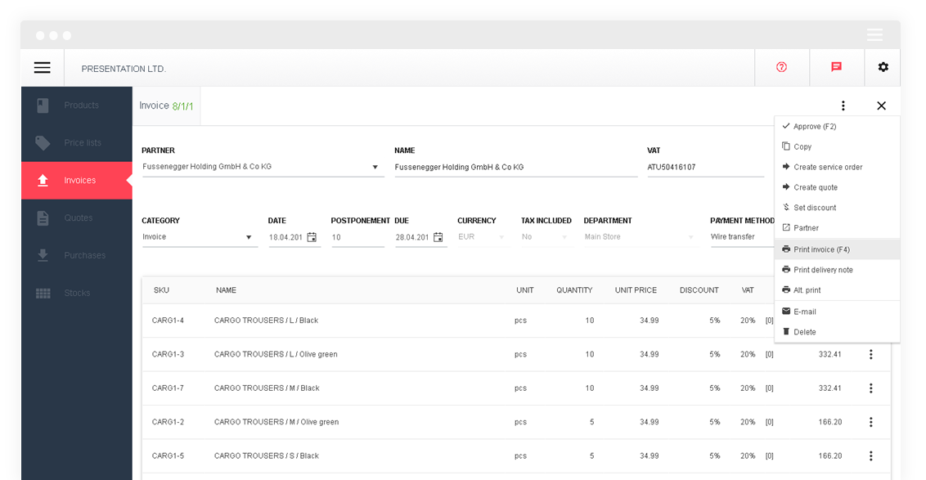Click the QUANTITY column header
Viewport: 926px width, 480px height.
click(x=574, y=290)
